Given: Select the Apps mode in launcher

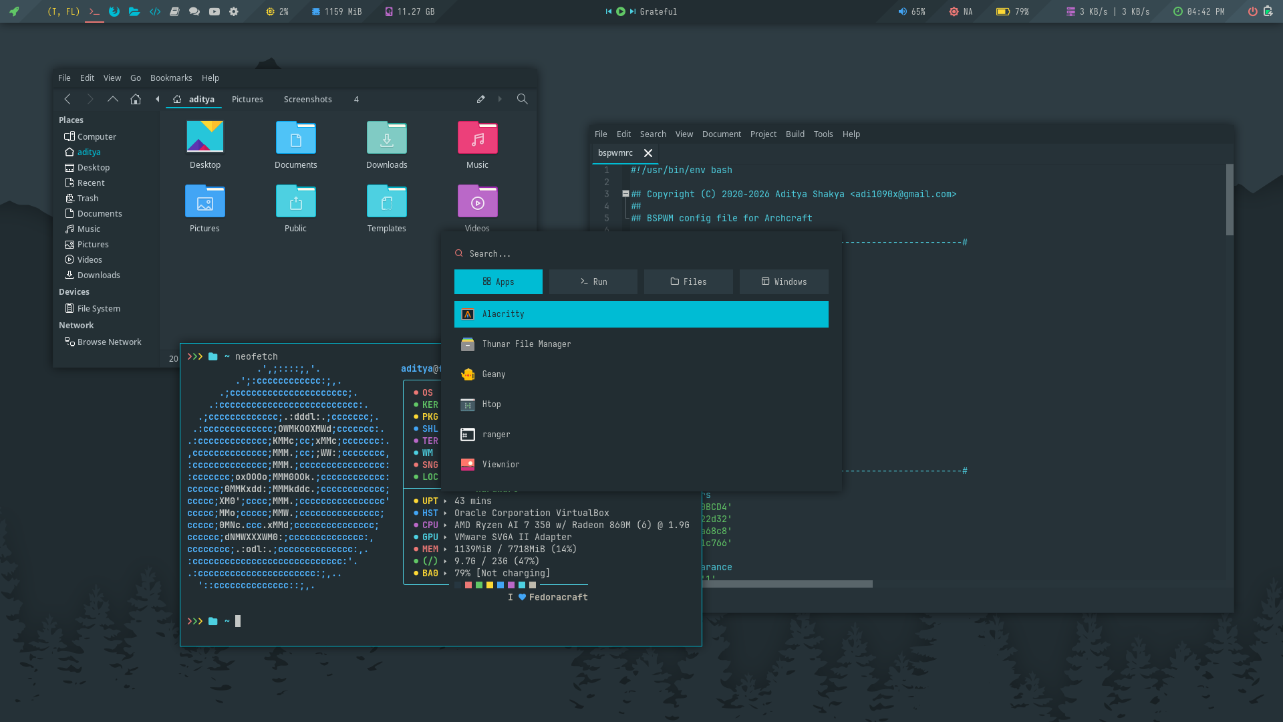Looking at the screenshot, I should (x=498, y=282).
